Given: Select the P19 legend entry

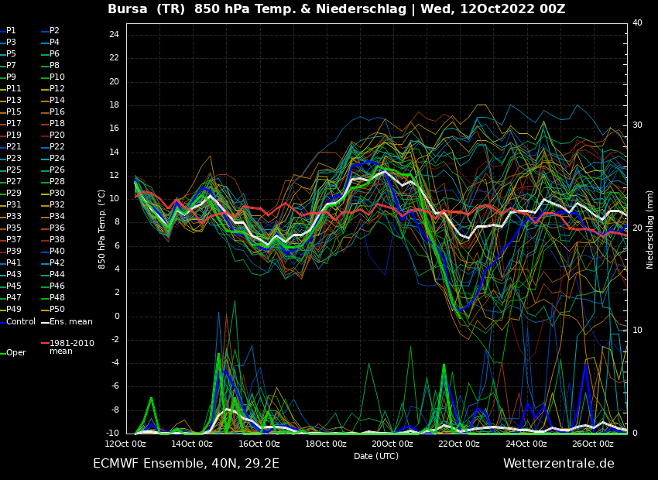Looking at the screenshot, I should click(x=11, y=135).
